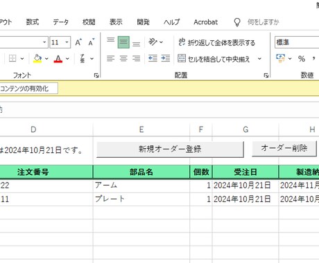Click the text orientation icon
Image resolution: width=319 pixels, height=263 pixels.
(153, 42)
